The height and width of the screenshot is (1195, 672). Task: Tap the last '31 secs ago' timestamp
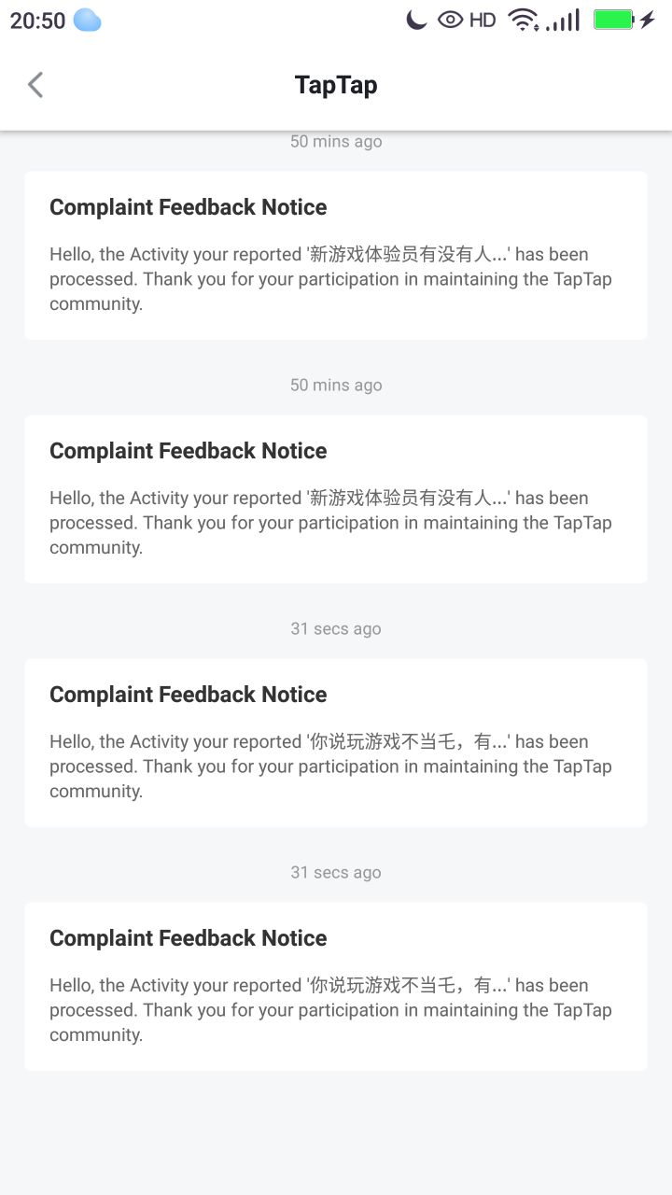336,872
